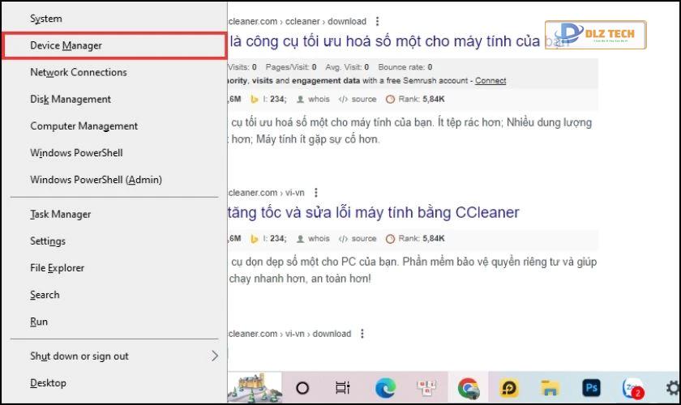
Task: Open Disk Management
Action: [x=114, y=100]
